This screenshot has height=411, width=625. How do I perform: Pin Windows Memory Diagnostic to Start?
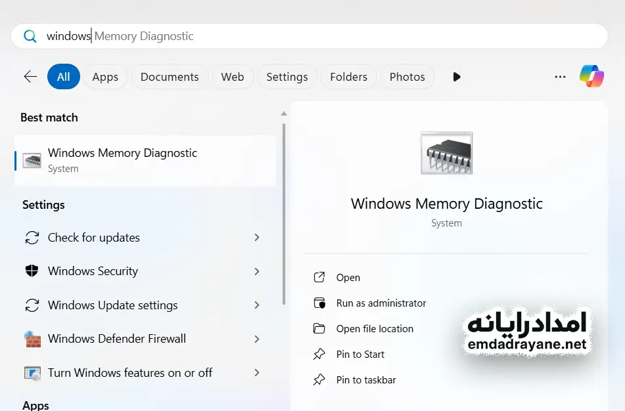[360, 354]
